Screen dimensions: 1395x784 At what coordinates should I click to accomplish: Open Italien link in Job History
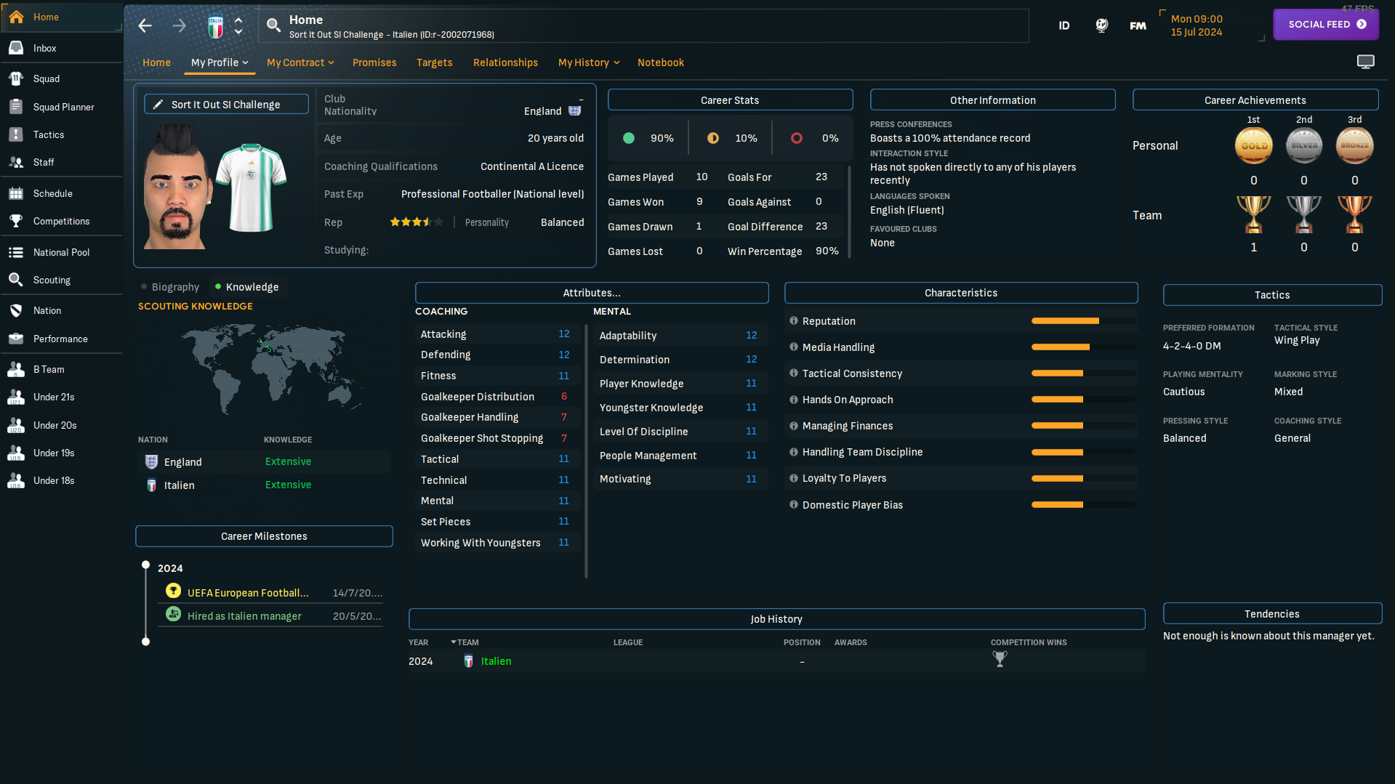pyautogui.click(x=496, y=661)
